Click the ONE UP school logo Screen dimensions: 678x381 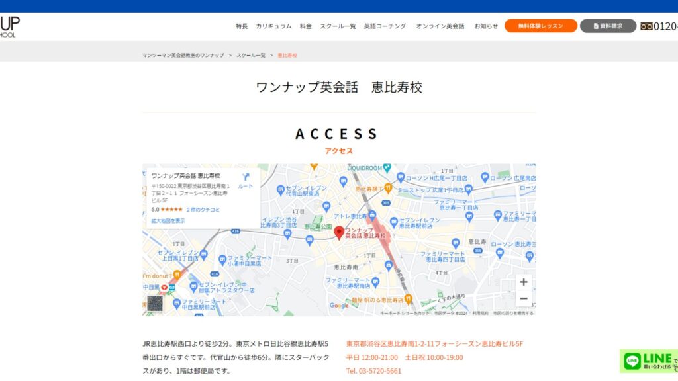(9, 26)
